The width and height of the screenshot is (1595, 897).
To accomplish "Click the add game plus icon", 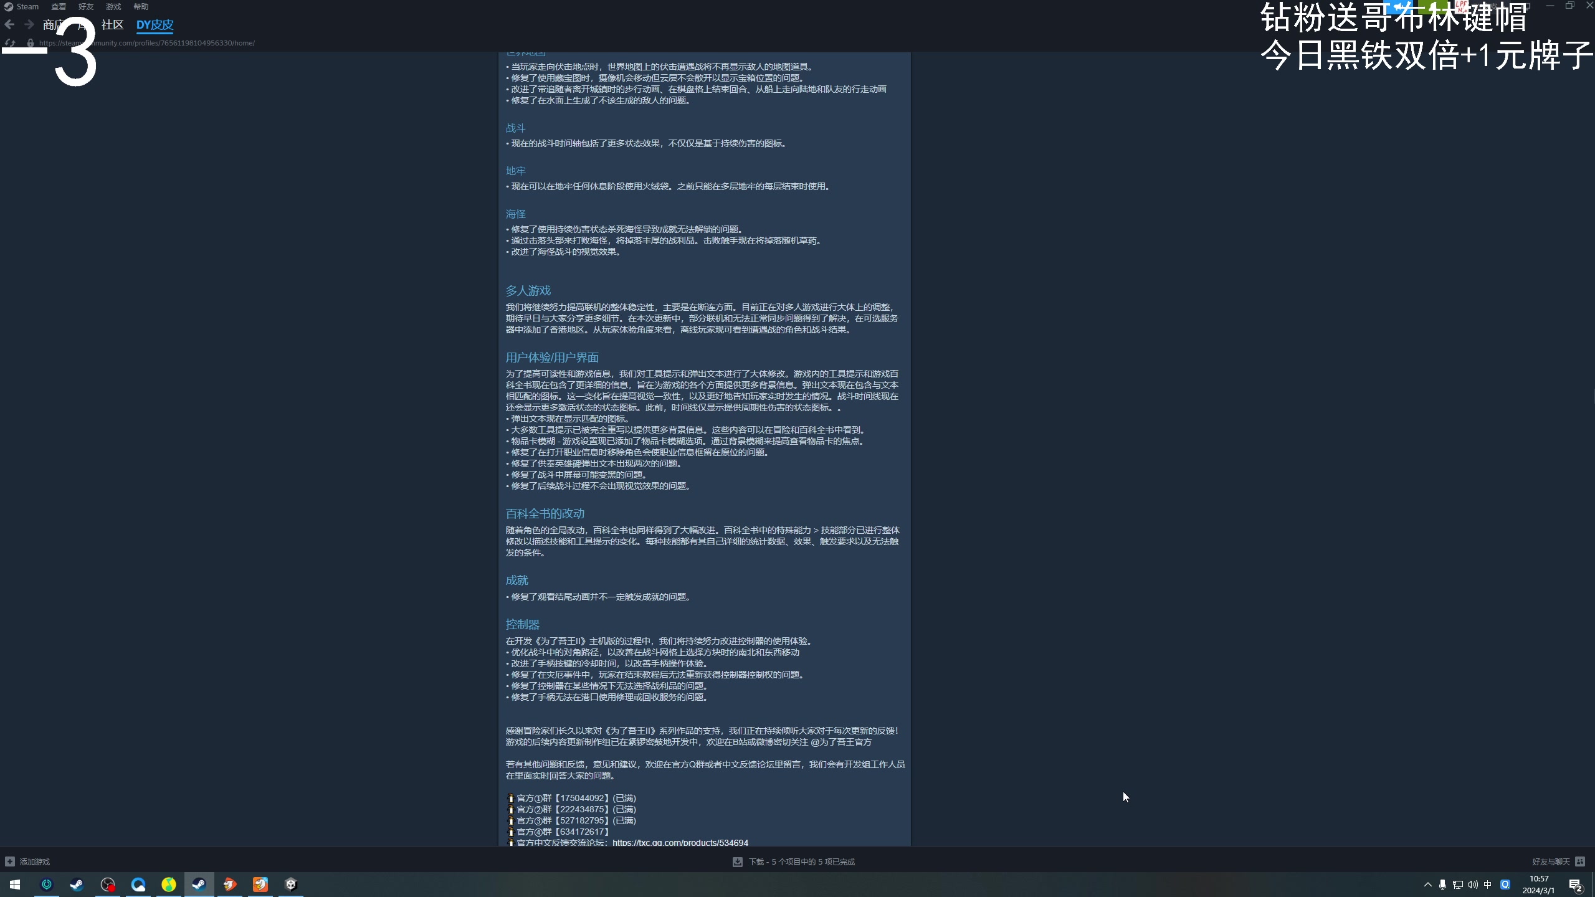I will pos(9,861).
